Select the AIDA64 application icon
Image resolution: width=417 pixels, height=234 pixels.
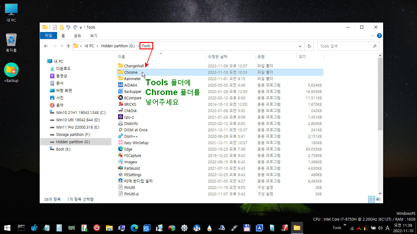point(121,85)
